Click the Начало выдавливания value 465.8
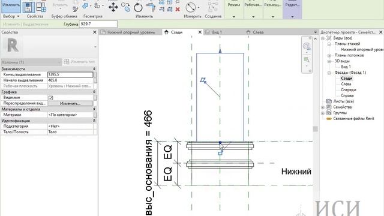The width and height of the screenshot is (384, 216). pyautogui.click(x=70, y=80)
